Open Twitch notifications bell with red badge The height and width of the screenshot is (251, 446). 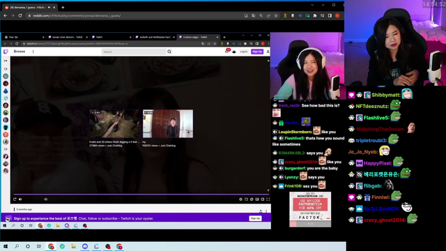227,51
